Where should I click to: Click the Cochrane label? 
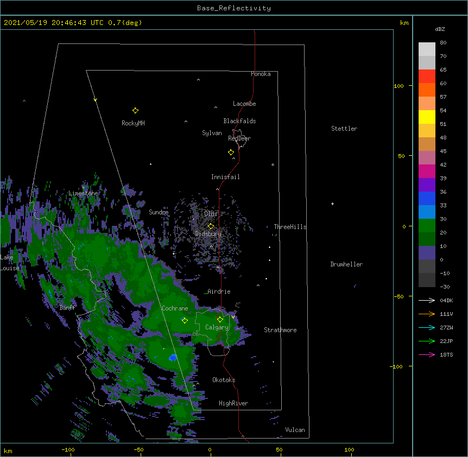(x=175, y=308)
